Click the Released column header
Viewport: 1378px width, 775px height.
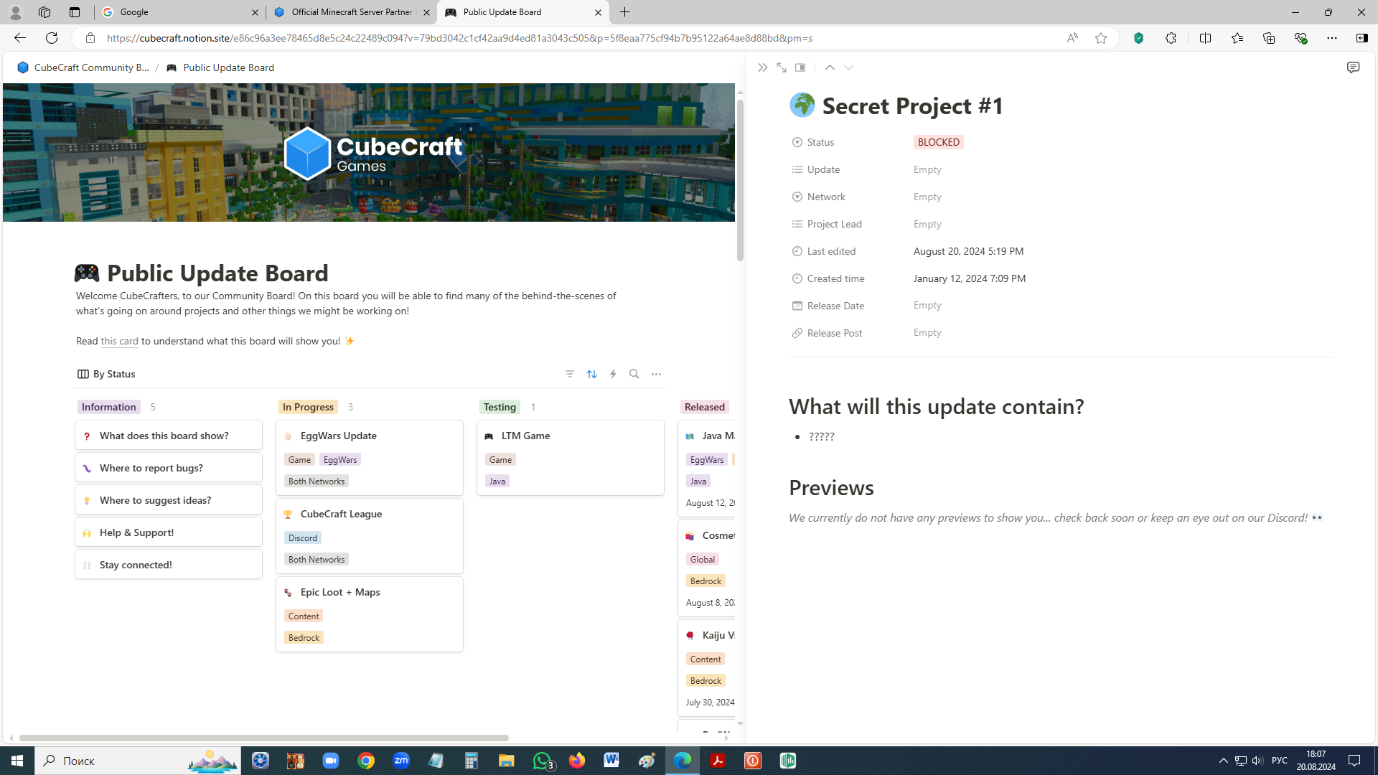click(705, 407)
